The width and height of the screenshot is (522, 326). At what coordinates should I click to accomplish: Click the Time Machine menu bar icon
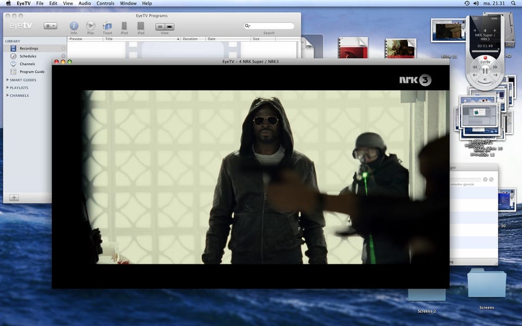click(x=467, y=3)
